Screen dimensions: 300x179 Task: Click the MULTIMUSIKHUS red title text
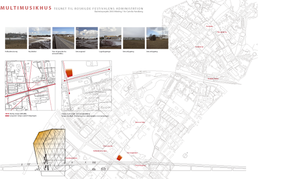tap(26, 8)
